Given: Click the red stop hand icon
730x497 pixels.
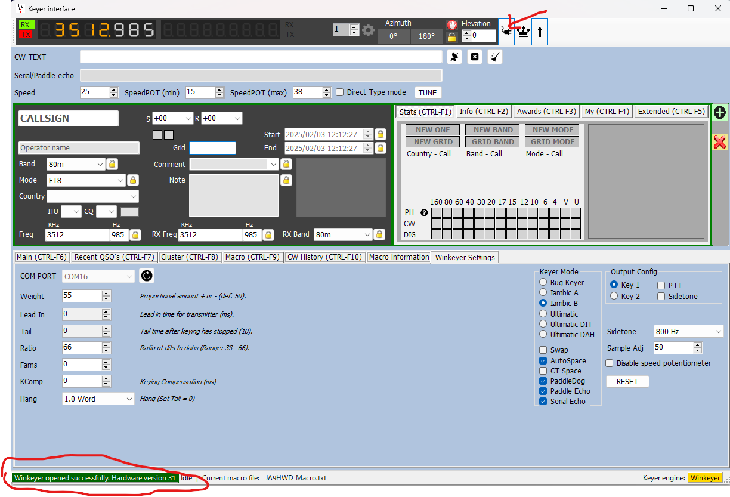Looking at the screenshot, I should pyautogui.click(x=452, y=24).
